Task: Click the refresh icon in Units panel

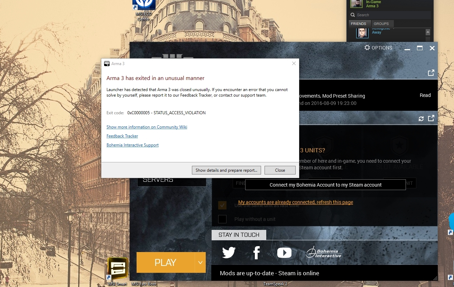Action: (421, 119)
